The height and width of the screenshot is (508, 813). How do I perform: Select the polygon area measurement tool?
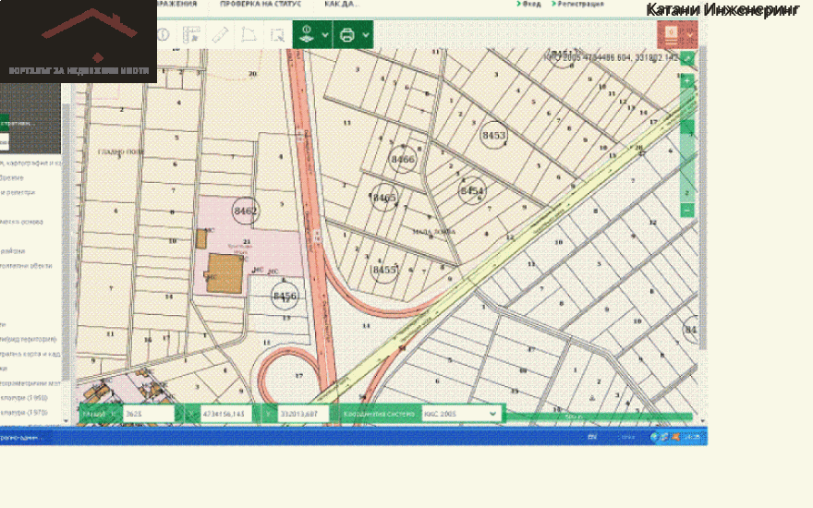pos(249,35)
